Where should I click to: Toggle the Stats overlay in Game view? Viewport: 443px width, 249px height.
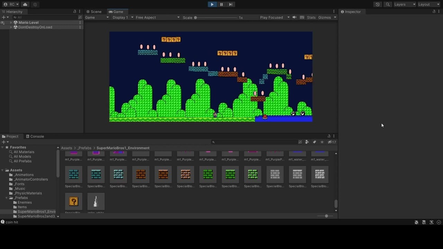[x=311, y=17]
